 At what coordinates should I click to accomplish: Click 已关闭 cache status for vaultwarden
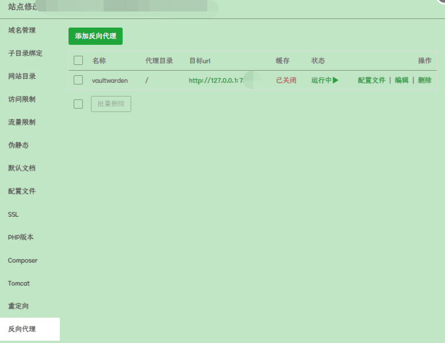286,80
